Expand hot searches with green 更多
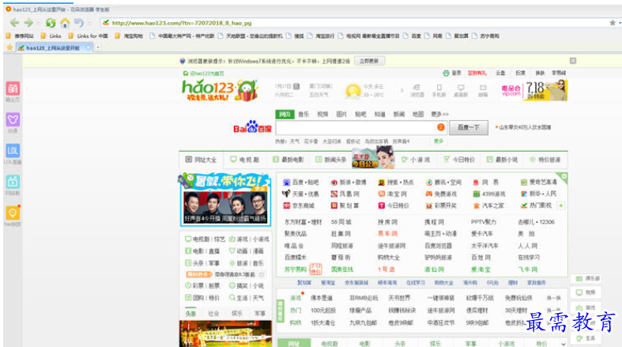This screenshot has height=347, width=622. coord(439,141)
